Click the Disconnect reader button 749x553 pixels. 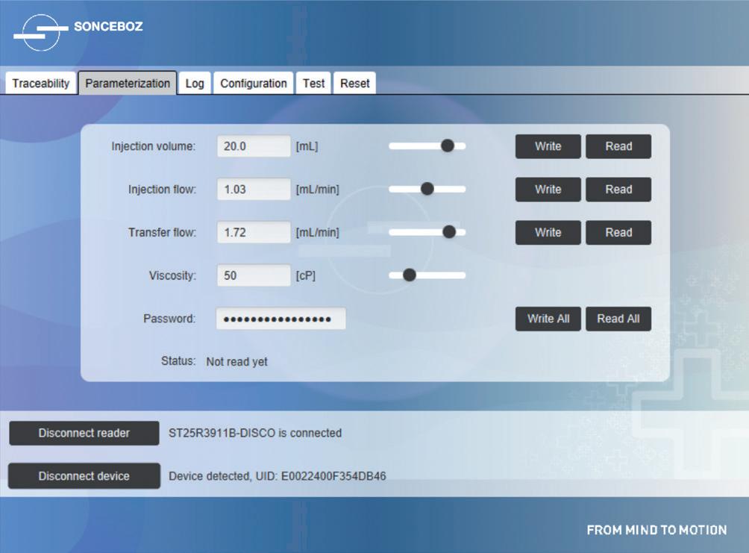point(84,433)
